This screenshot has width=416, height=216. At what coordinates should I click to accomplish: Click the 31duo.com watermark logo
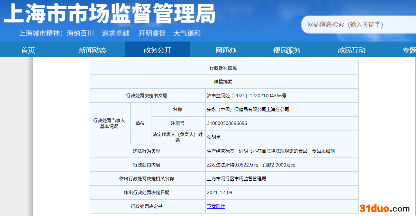(385, 208)
